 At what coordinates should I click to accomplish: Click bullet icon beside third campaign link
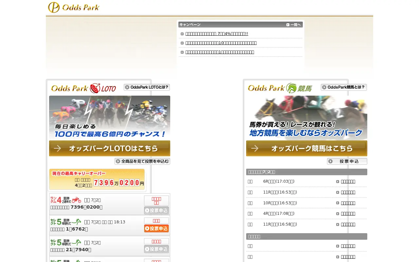point(182,52)
